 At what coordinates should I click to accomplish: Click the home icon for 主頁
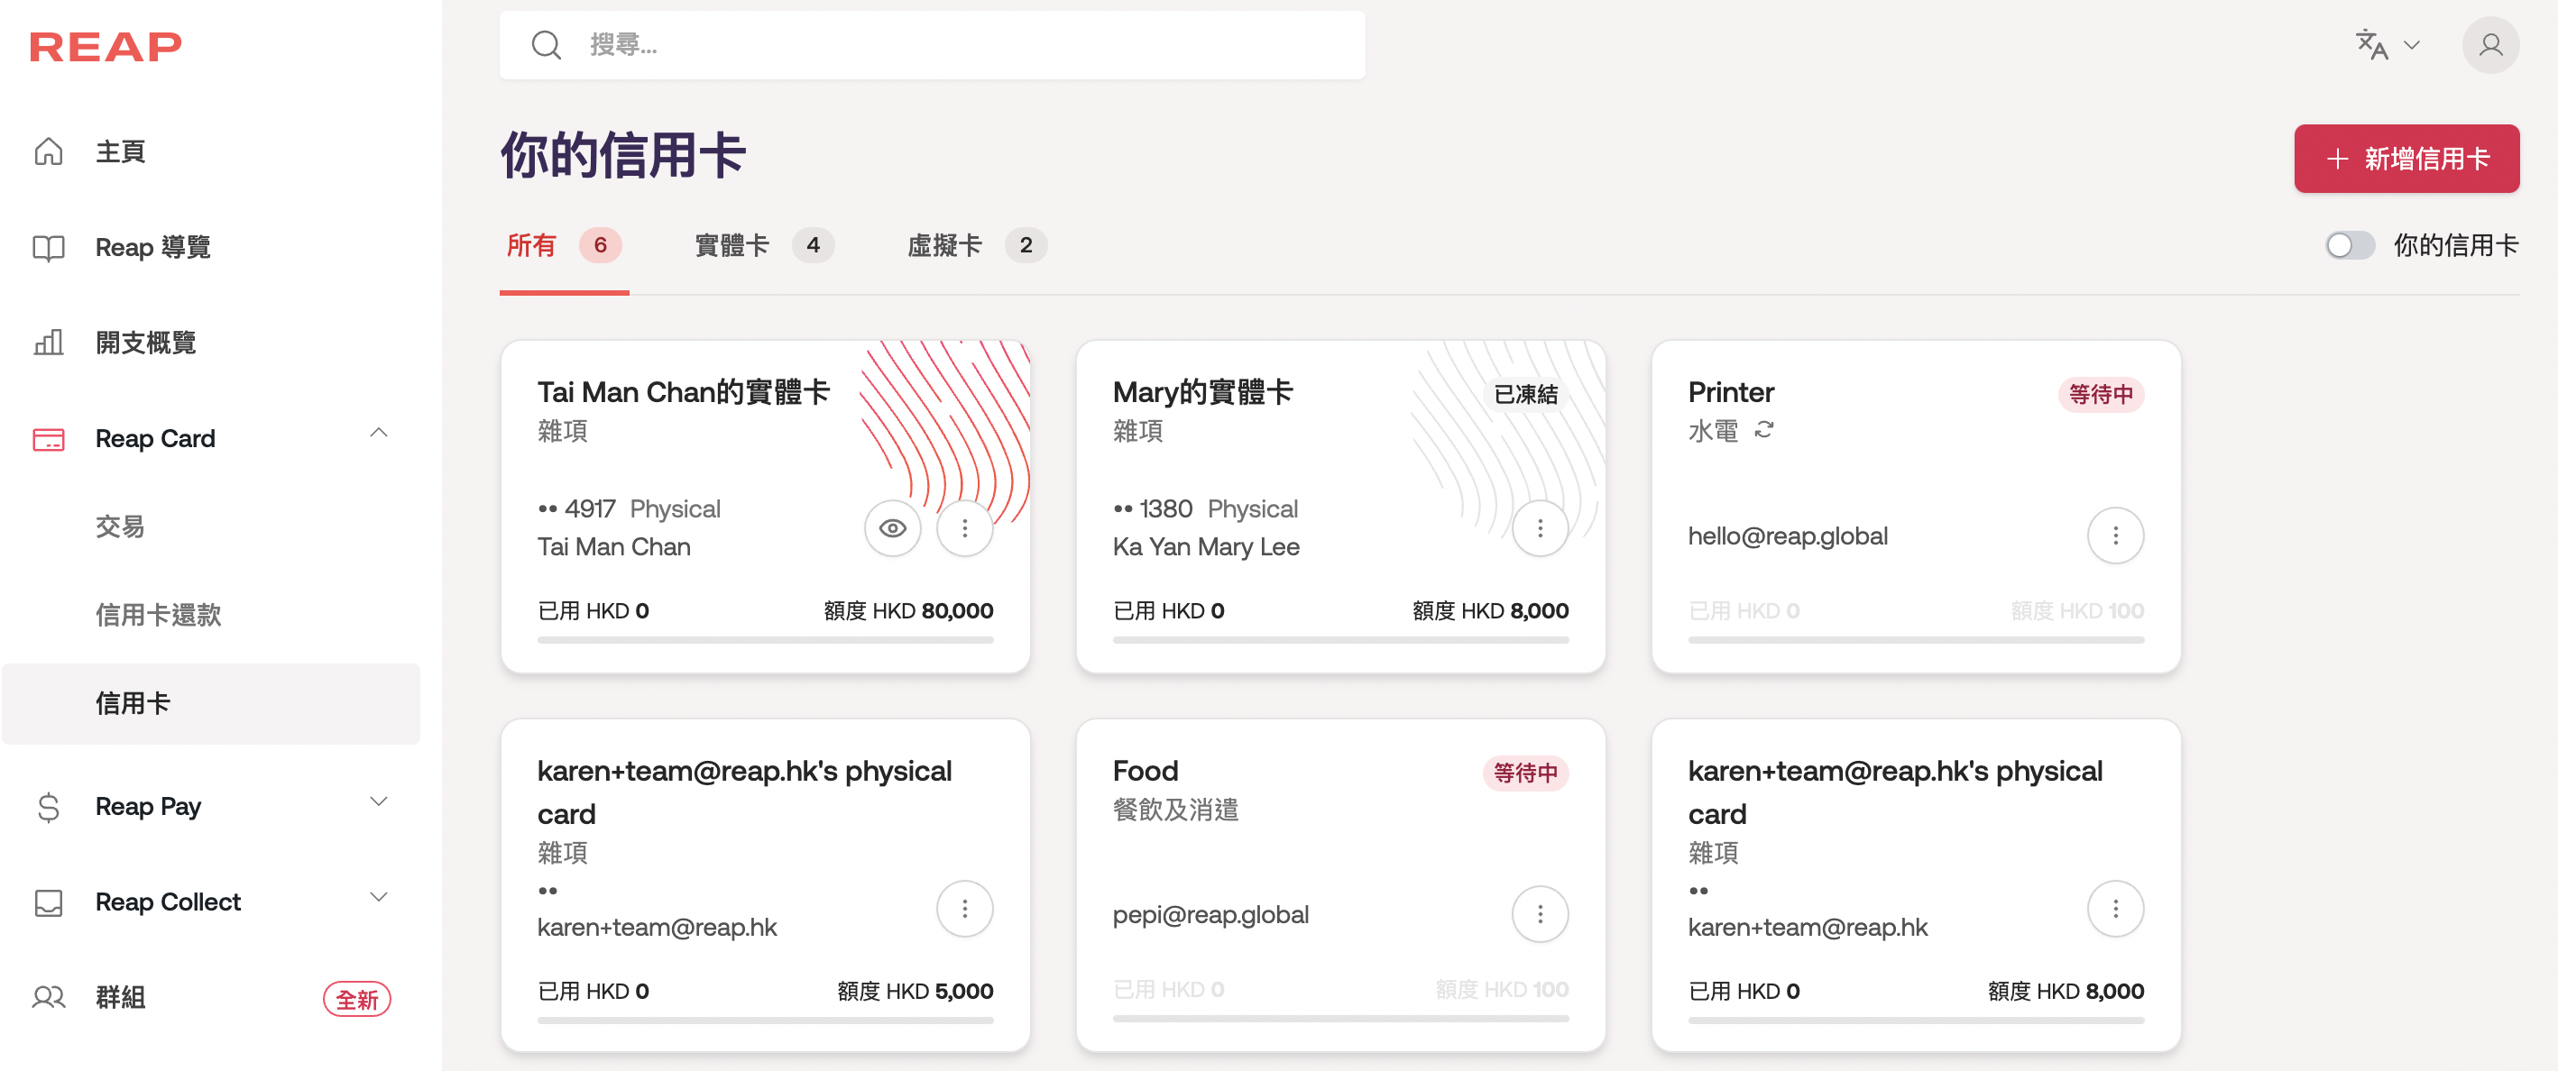(49, 151)
